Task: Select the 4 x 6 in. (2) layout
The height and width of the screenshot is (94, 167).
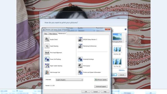Action: 117,50
